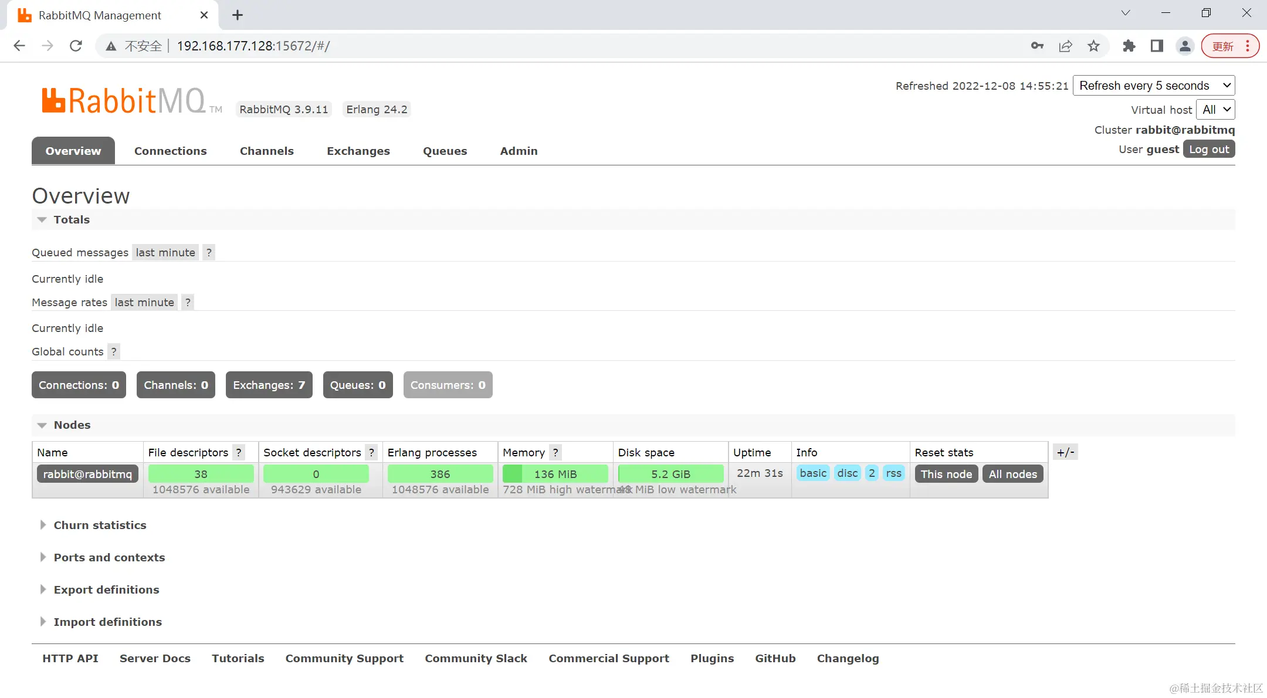Open help for Queued messages
This screenshot has height=698, width=1267.
click(209, 252)
